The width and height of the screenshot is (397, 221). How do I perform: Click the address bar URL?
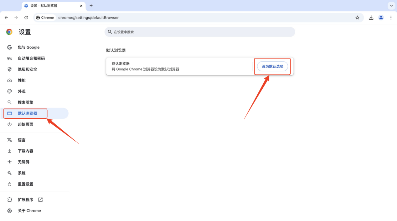[x=89, y=18]
